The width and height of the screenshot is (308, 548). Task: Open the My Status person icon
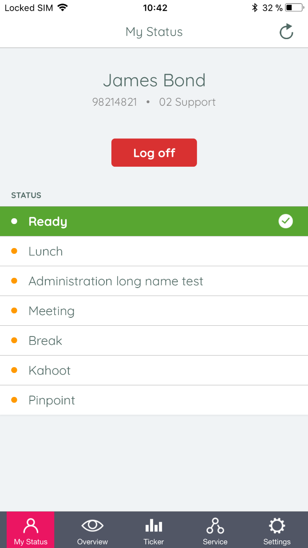click(x=31, y=526)
